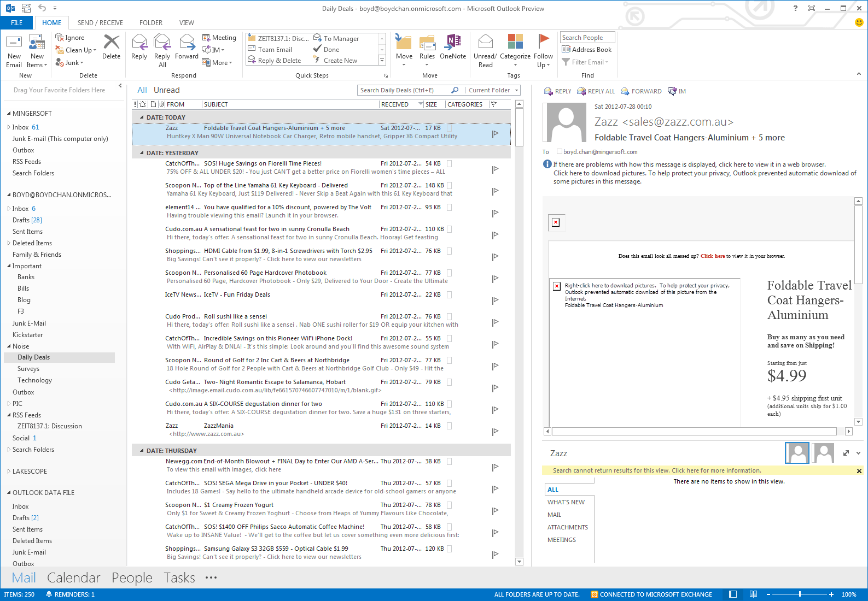Open the FILE tab
This screenshot has width=868, height=601.
(x=17, y=23)
